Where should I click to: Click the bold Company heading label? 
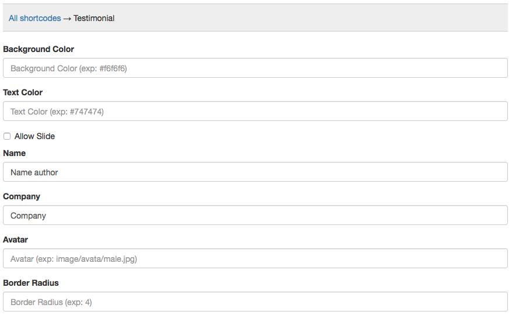pos(22,196)
